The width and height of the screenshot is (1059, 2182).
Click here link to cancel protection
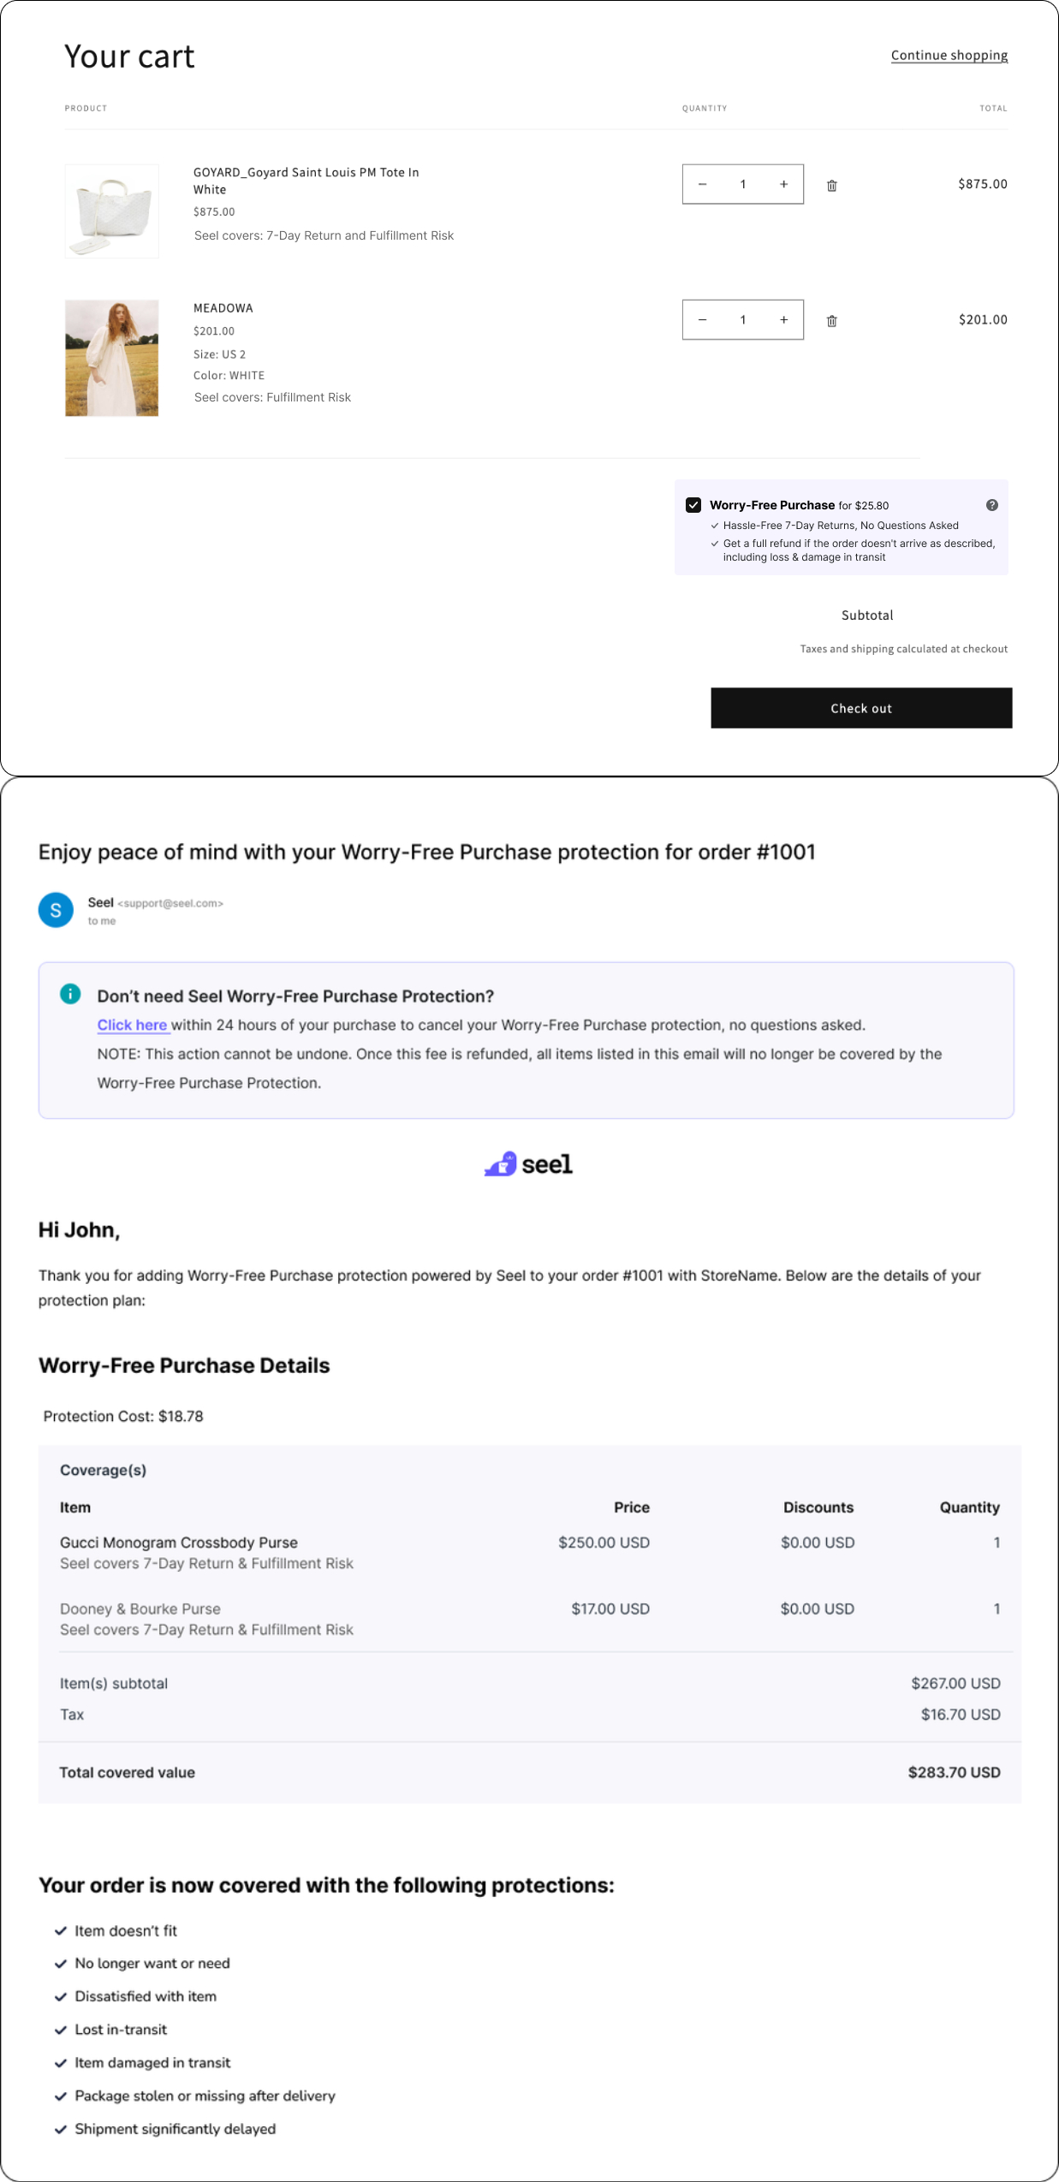pyautogui.click(x=133, y=1025)
